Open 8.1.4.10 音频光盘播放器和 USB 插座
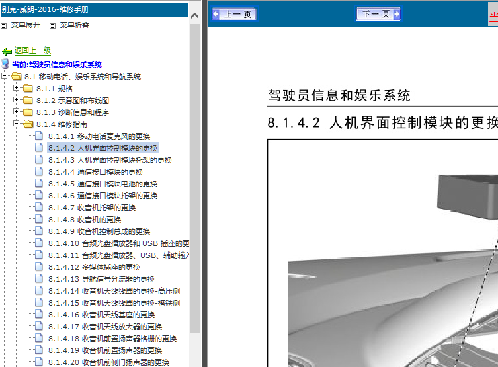 pos(119,243)
